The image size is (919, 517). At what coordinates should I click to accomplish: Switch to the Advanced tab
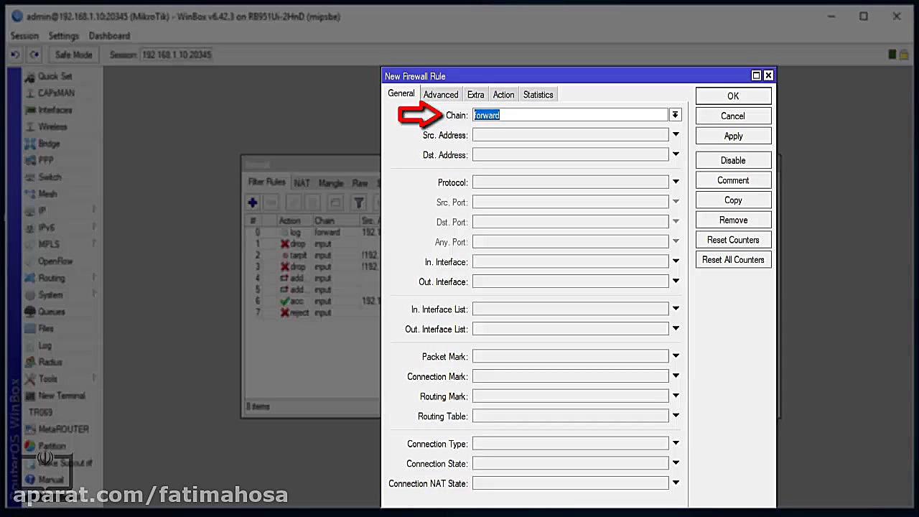(441, 95)
